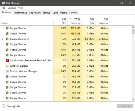135x111 pixels.
Task: Click the 18.4 MB memory value
Action: (76, 71)
